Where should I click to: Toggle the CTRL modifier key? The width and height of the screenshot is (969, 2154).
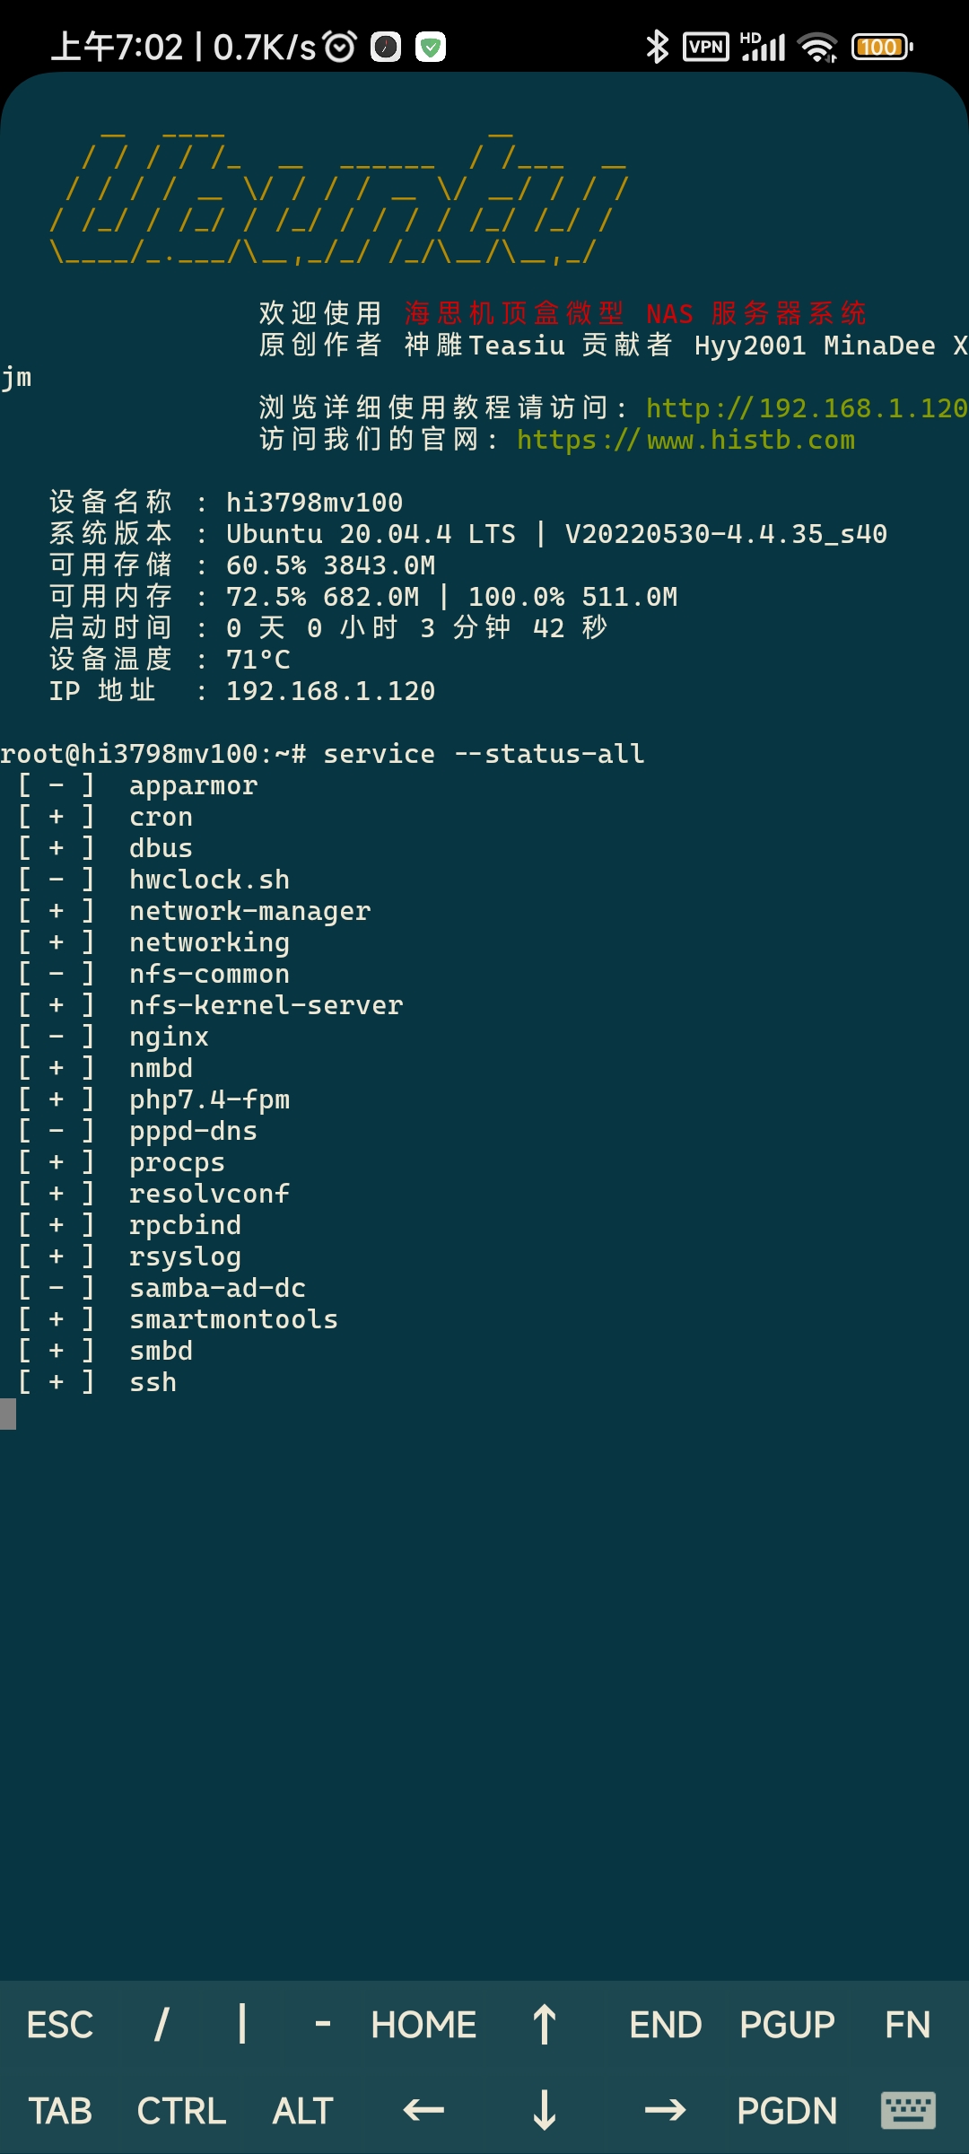181,2111
